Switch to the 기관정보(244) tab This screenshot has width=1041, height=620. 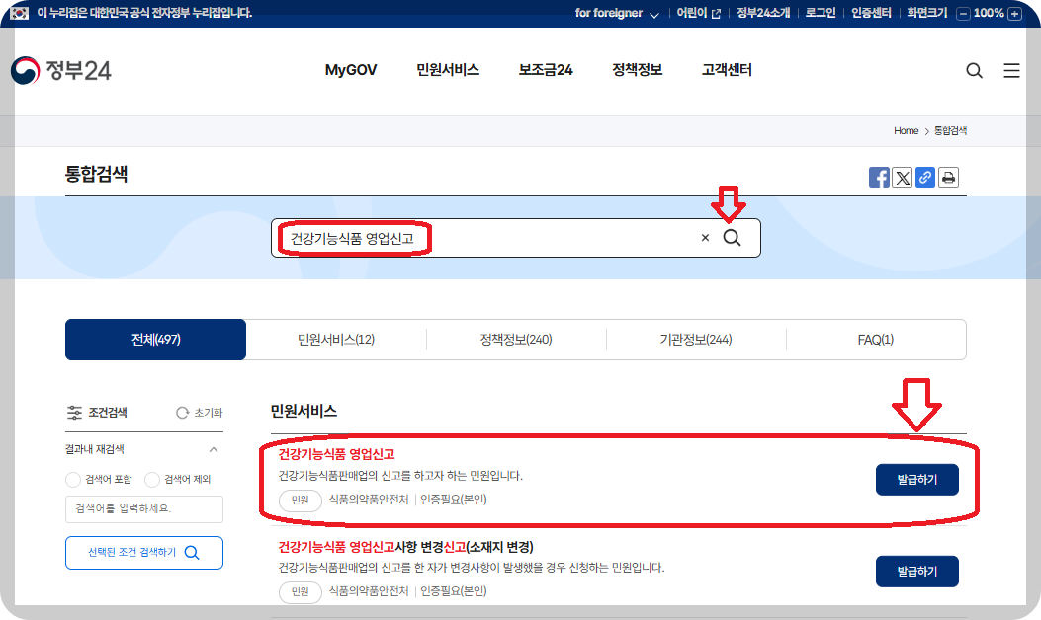coord(696,340)
